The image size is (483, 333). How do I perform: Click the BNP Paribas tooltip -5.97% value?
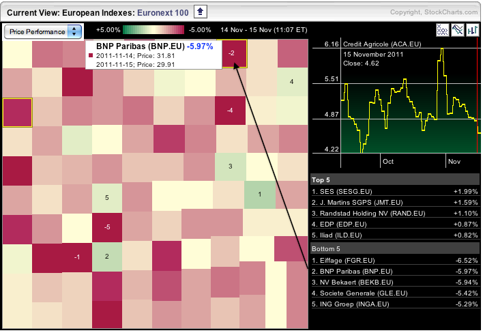click(200, 46)
